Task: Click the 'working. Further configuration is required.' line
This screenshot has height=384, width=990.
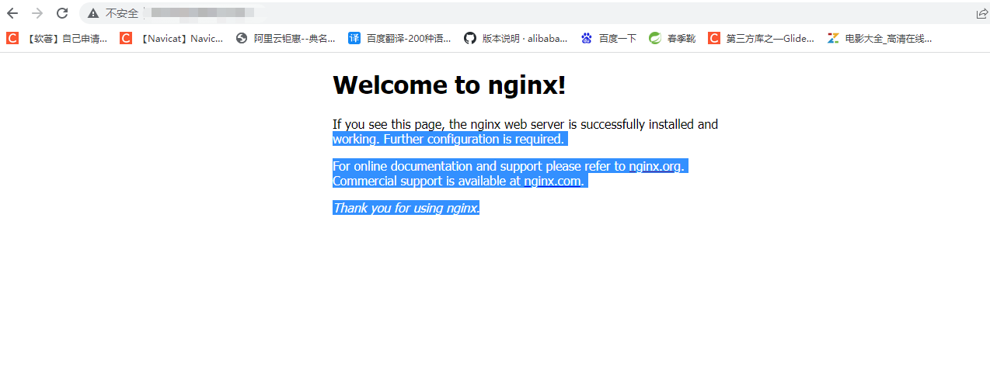Action: point(448,139)
